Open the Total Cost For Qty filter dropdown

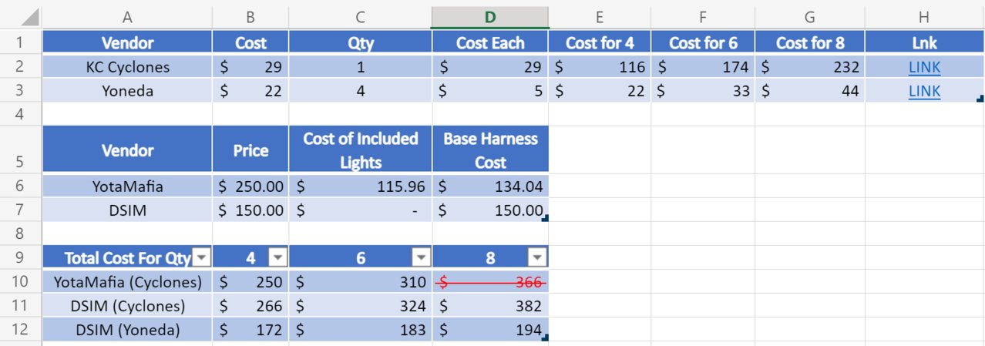(x=200, y=258)
